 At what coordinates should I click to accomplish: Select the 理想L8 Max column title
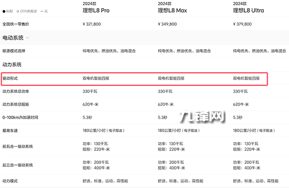pyautogui.click(x=172, y=11)
